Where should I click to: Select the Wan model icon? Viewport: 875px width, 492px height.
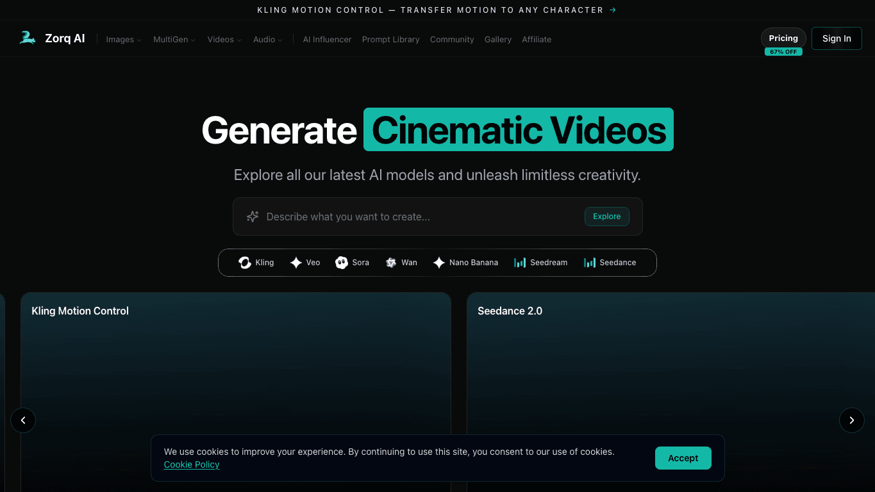coord(391,263)
